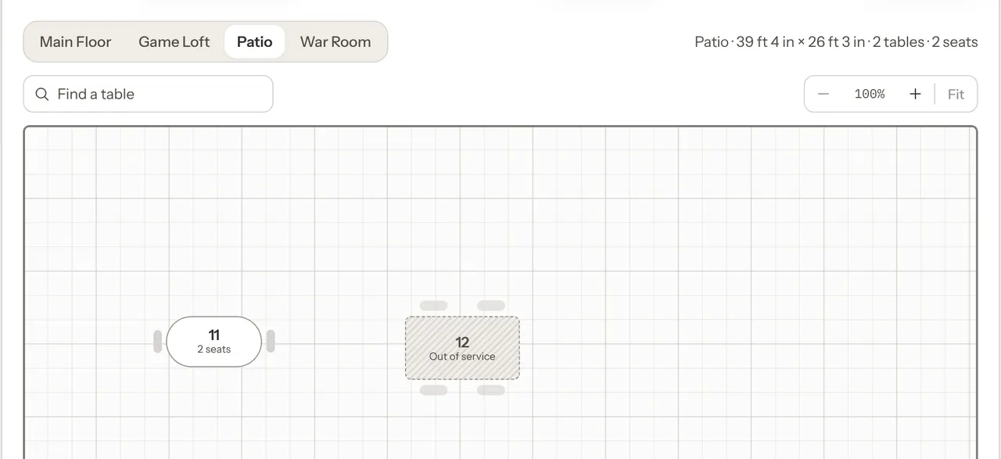Select the Patio tab
Image resolution: width=1001 pixels, height=459 pixels.
click(255, 42)
